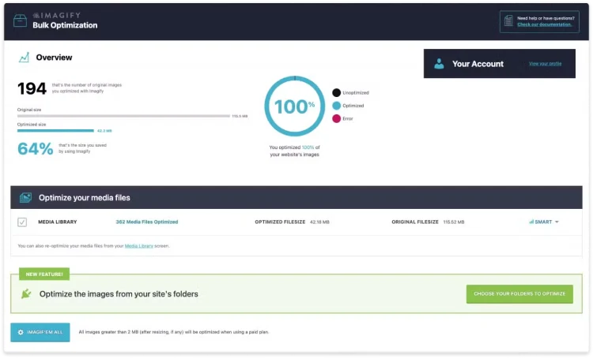Image resolution: width=593 pixels, height=358 pixels.
Task: Click the Your Account user icon
Action: point(439,64)
